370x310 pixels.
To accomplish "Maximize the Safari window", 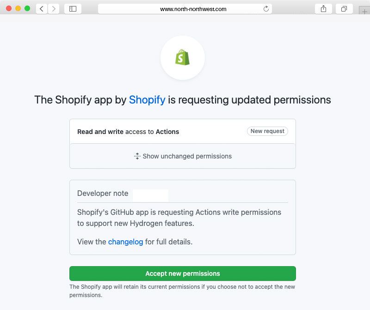I will (x=27, y=9).
